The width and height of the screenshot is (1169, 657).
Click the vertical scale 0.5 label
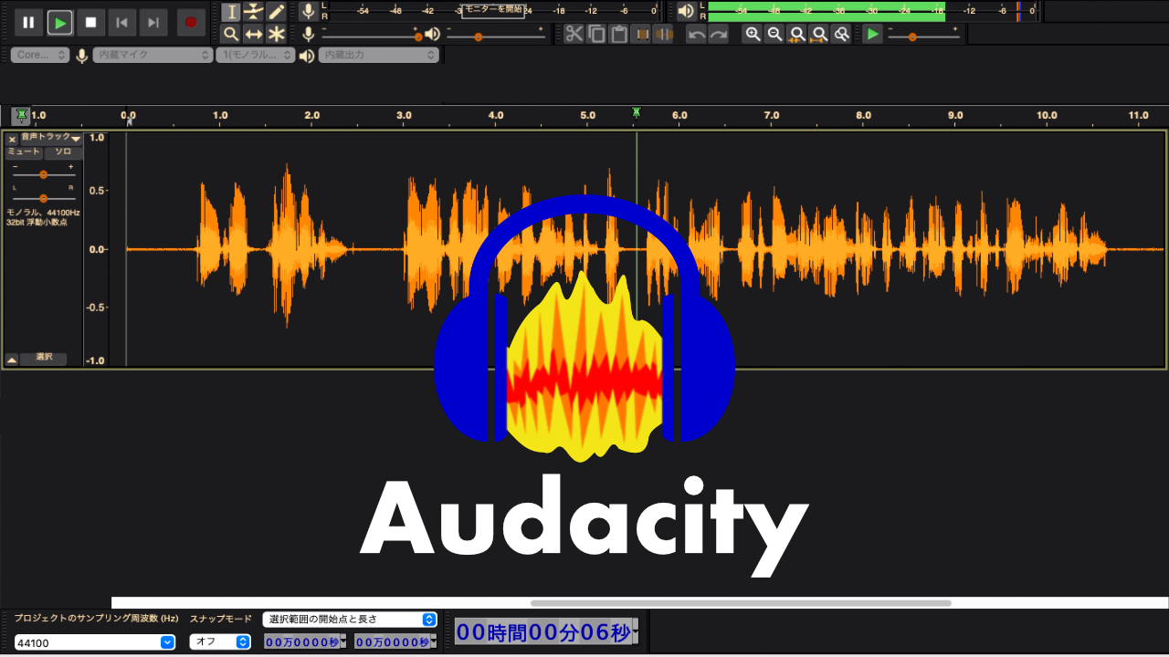coord(96,191)
